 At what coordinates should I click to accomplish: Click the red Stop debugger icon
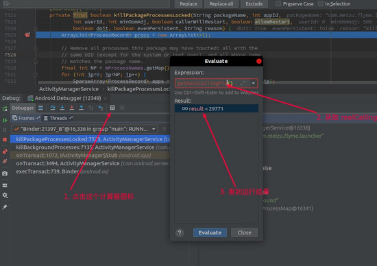[x=5, y=139]
